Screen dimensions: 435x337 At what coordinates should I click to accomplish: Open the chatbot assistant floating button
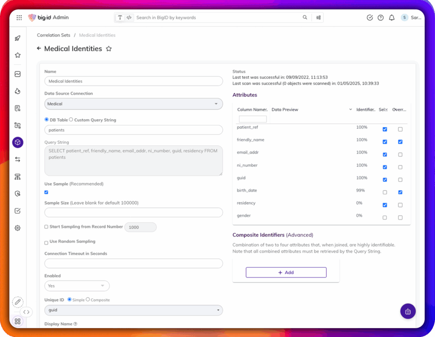(407, 311)
